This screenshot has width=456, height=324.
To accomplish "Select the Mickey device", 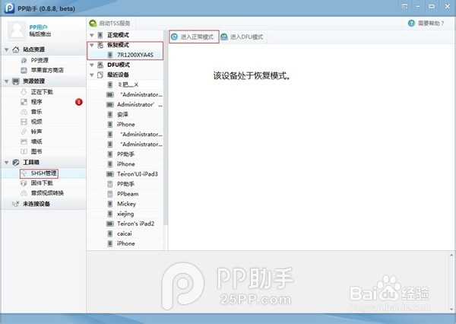I will 125,204.
